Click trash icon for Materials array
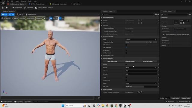Viewport: 192px width, 108px height. [141, 23]
